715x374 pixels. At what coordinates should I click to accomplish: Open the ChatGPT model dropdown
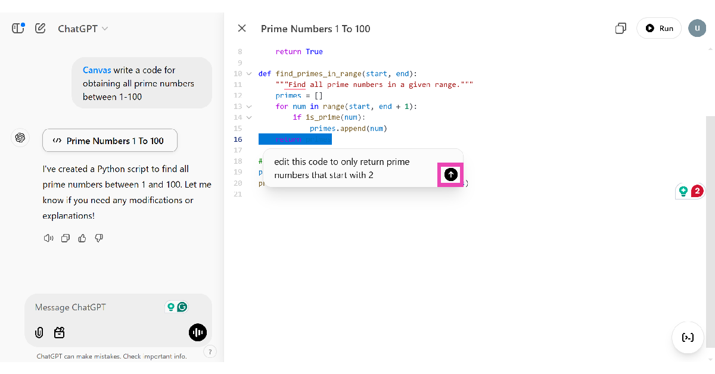coord(83,29)
